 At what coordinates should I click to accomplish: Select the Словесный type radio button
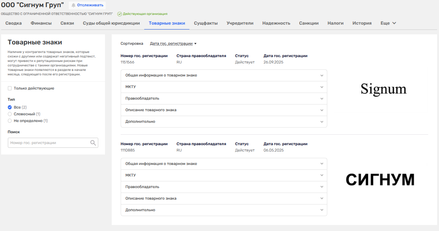10,114
